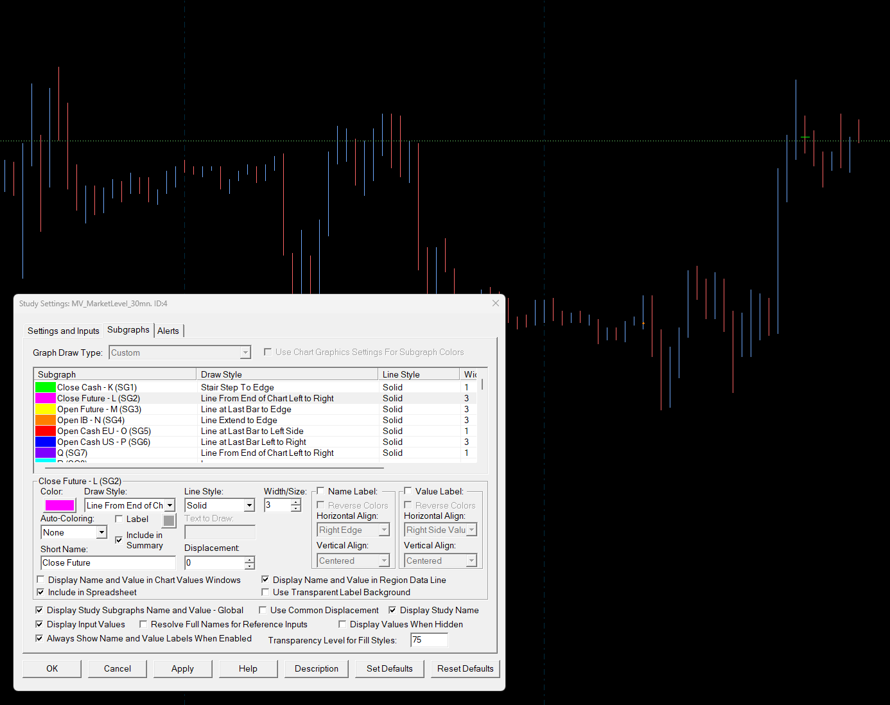This screenshot has height=705, width=890.
Task: Increase Width/Size spinner value
Action: (x=295, y=502)
